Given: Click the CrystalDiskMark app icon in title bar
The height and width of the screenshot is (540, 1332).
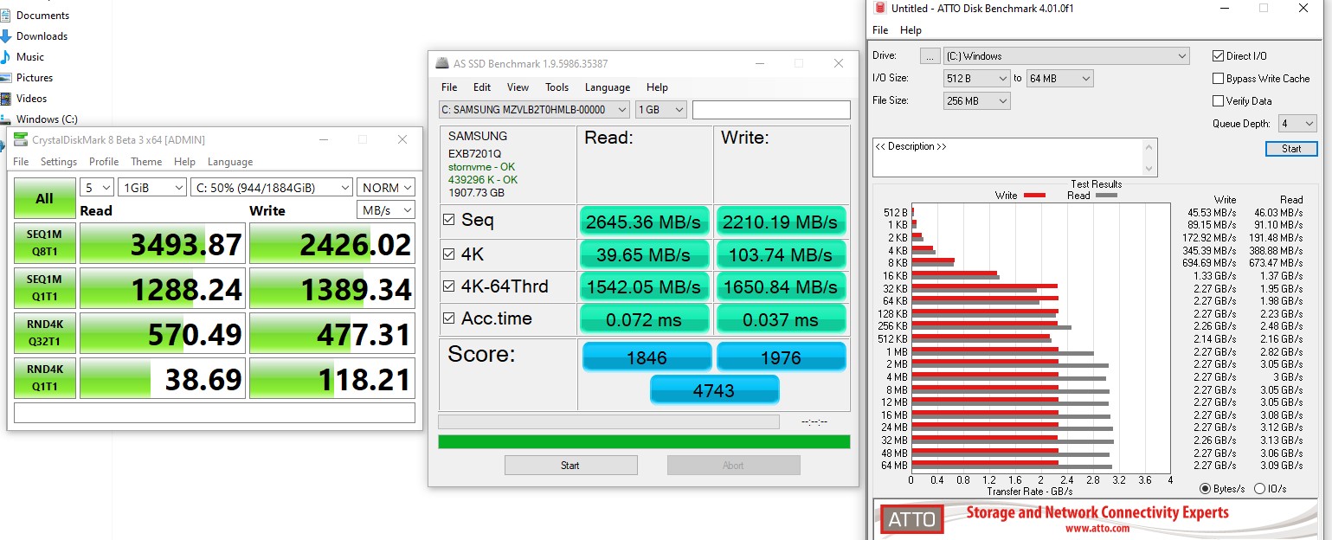Looking at the screenshot, I should click(20, 140).
